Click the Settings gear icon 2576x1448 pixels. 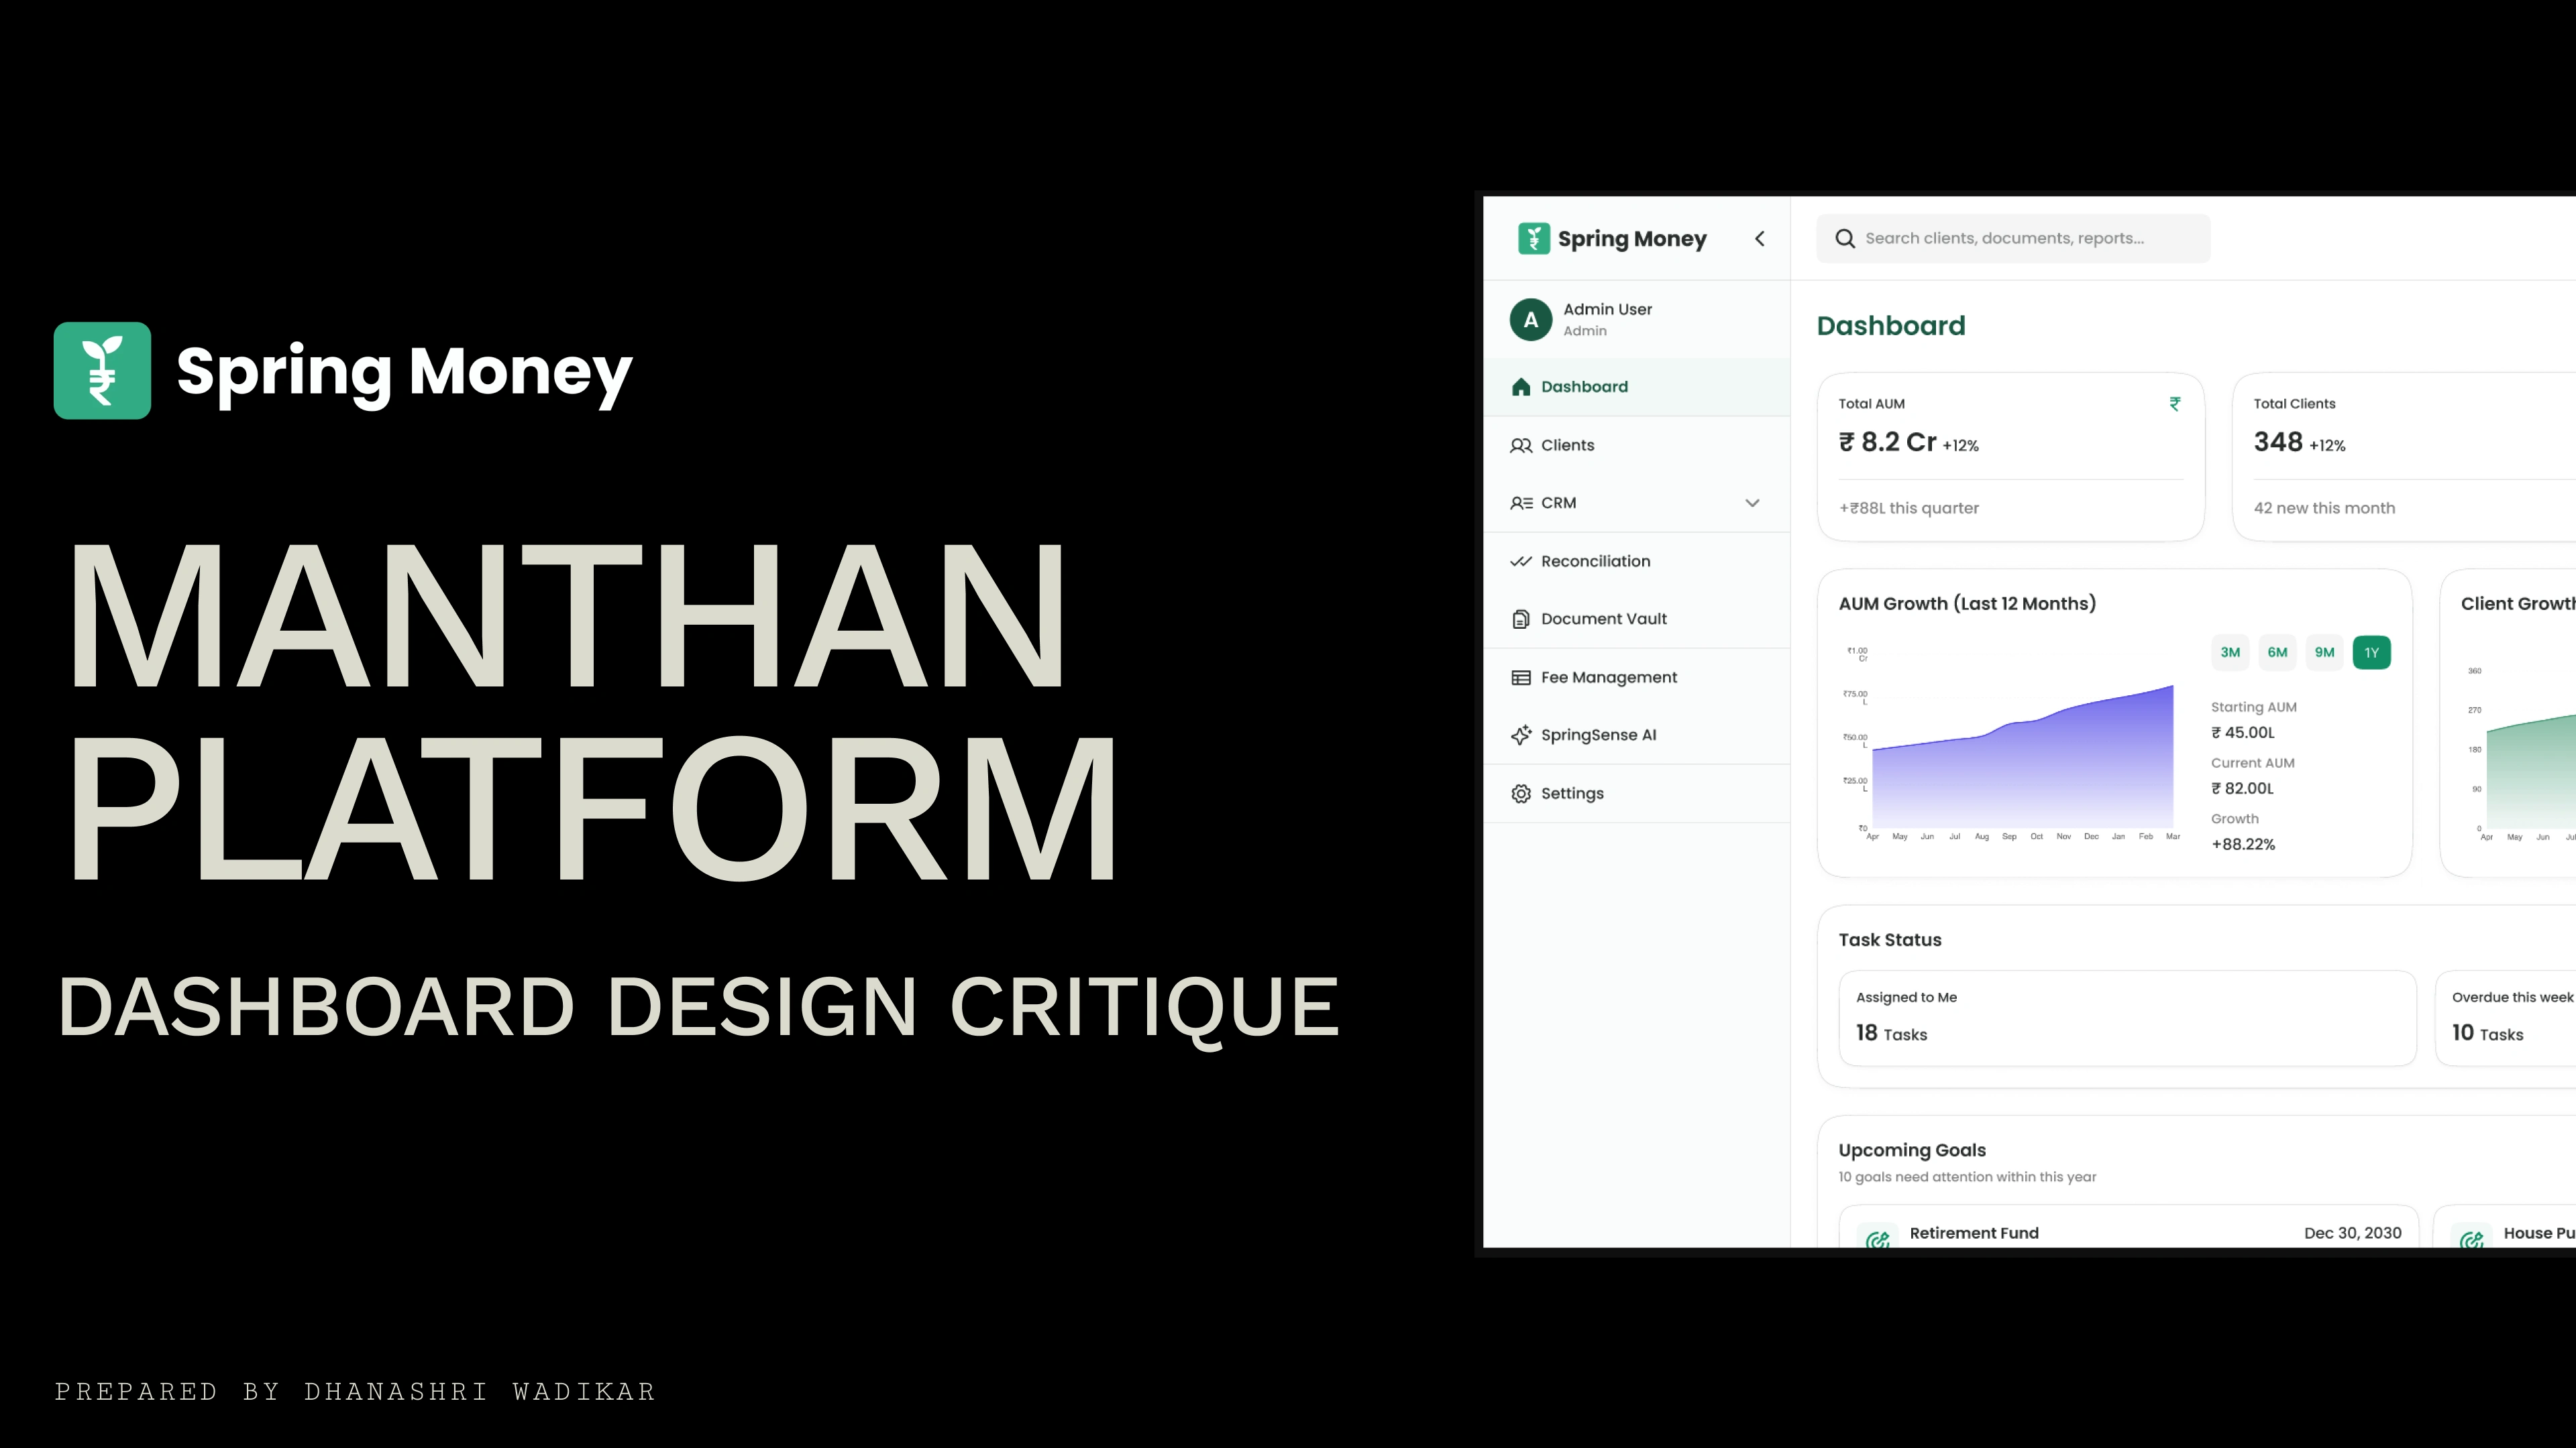point(1521,794)
